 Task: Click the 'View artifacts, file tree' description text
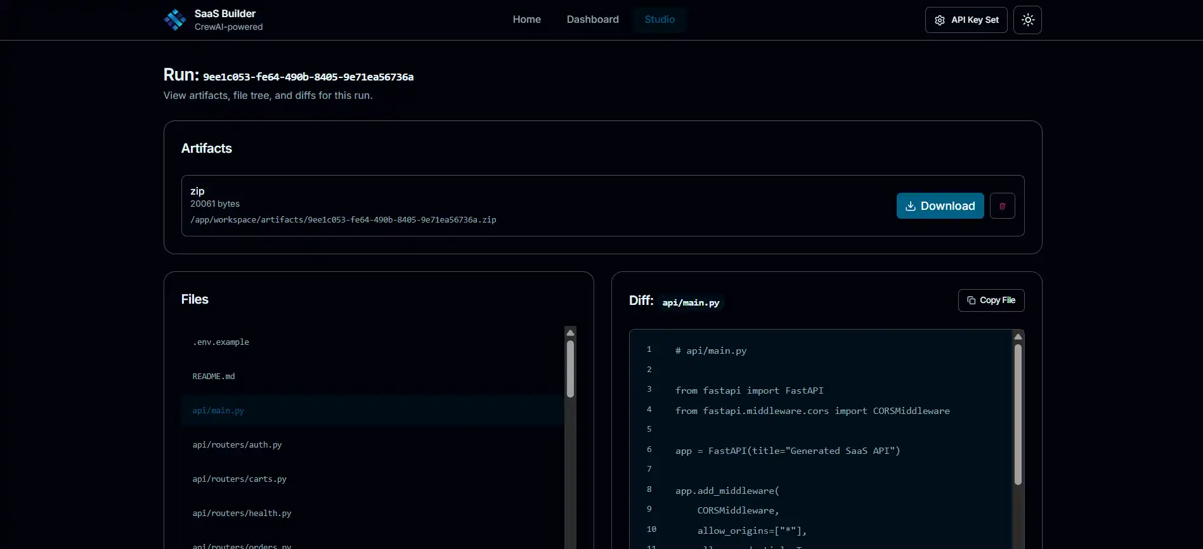point(268,95)
